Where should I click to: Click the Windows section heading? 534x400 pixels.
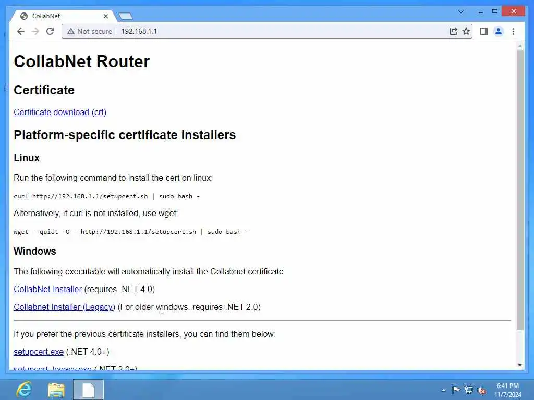click(x=35, y=251)
